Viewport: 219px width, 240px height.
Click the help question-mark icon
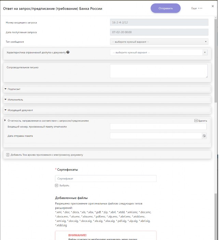pyautogui.click(x=68, y=52)
